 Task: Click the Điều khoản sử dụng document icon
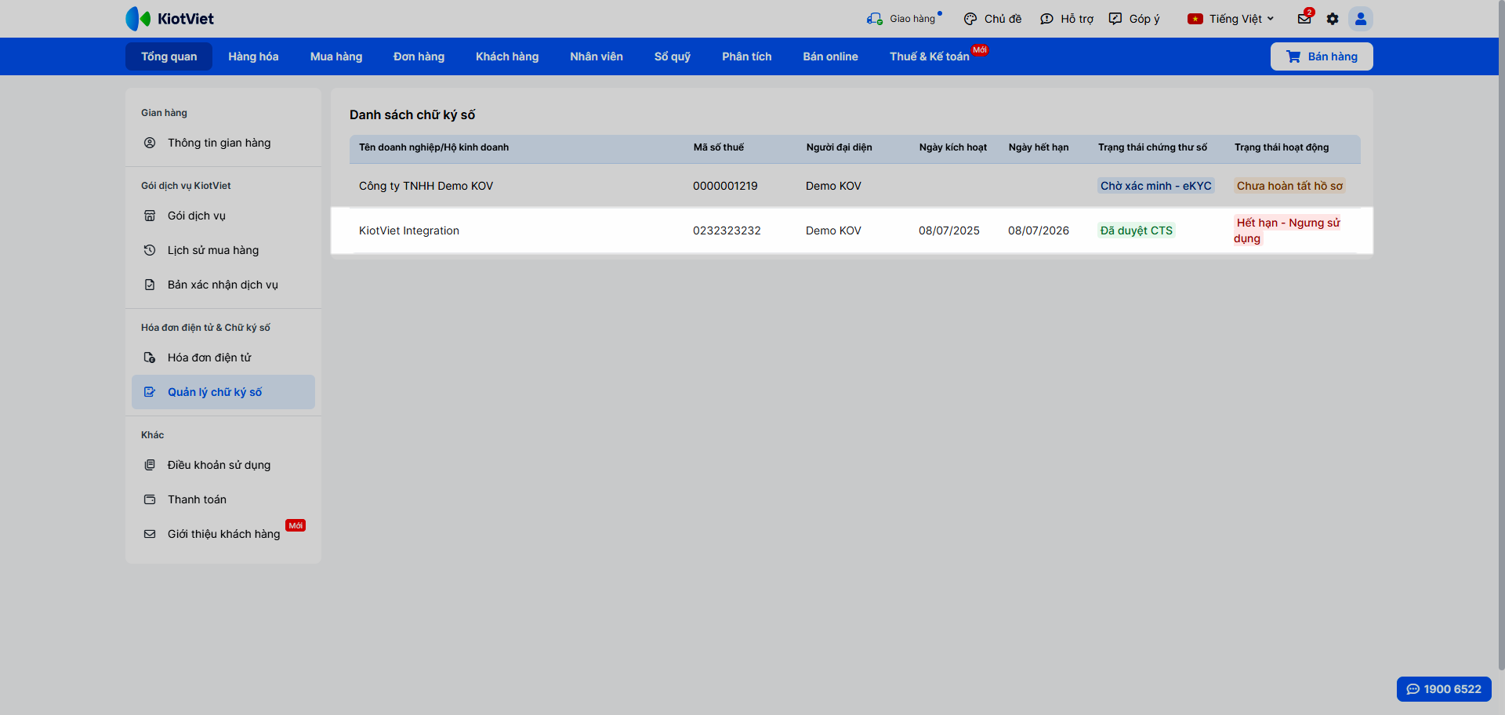pos(150,465)
